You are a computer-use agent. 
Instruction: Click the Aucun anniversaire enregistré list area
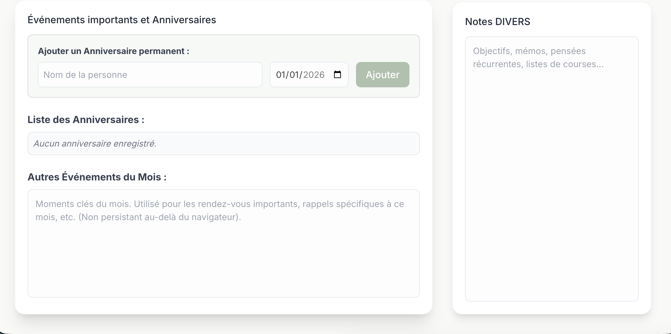[224, 143]
